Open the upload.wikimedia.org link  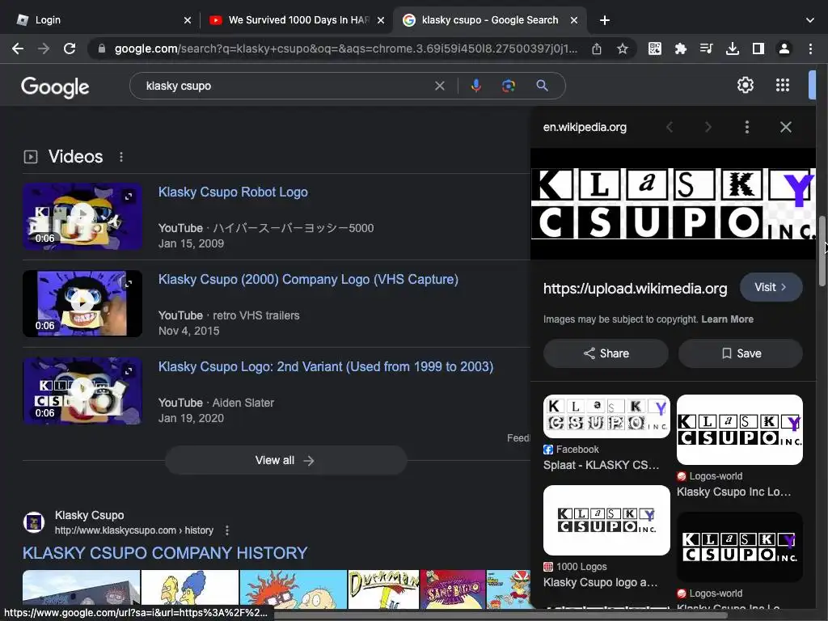tap(636, 289)
